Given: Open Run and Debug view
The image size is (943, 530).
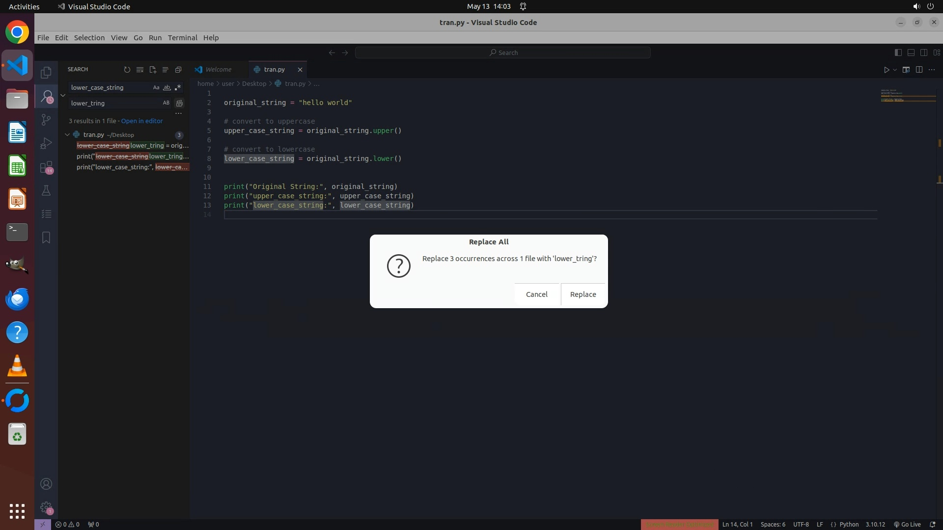Looking at the screenshot, I should 46,143.
